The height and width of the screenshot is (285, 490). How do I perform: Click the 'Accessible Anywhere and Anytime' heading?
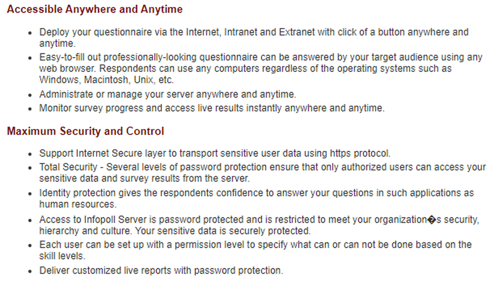click(95, 9)
